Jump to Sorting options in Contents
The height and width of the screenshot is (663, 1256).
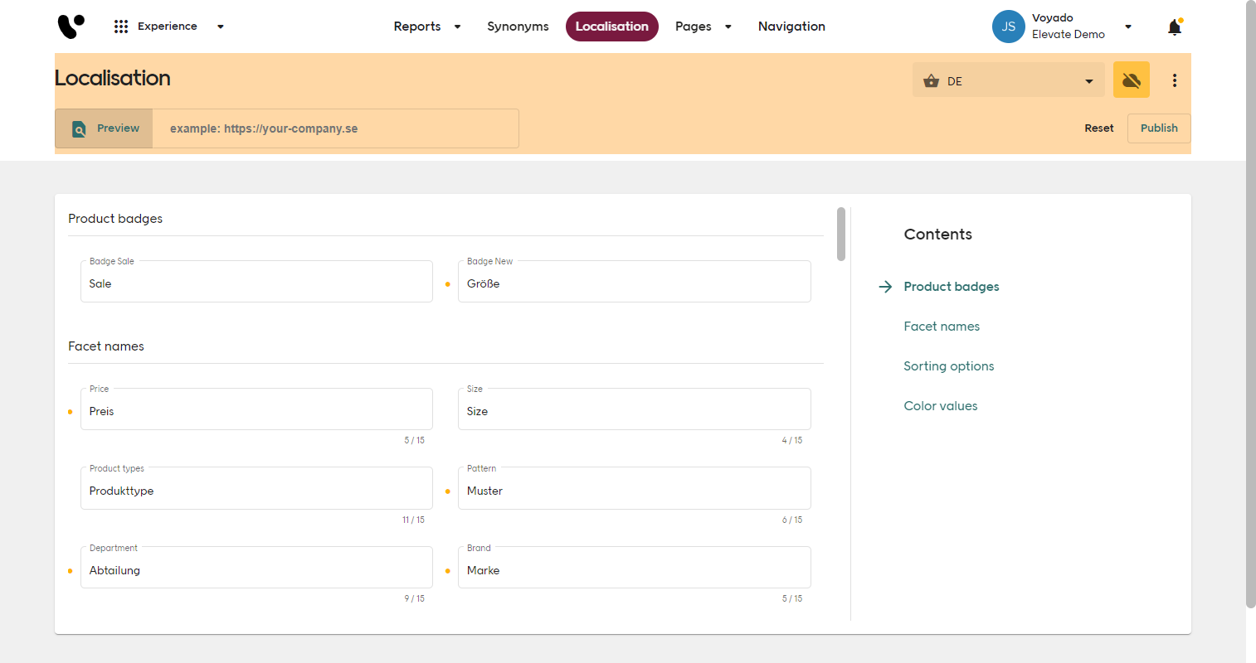(949, 366)
